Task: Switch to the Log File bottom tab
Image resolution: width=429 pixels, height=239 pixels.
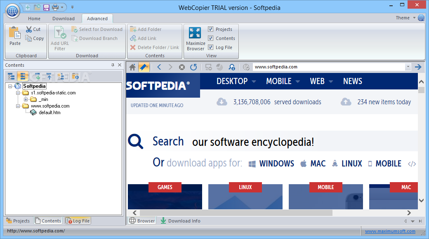Action: pyautogui.click(x=78, y=221)
